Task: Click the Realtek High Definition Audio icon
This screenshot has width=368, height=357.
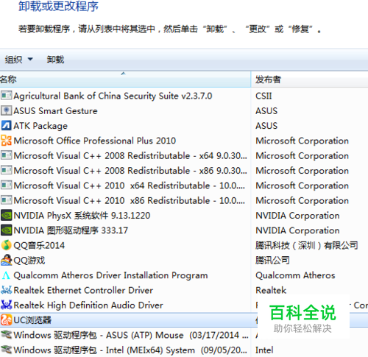Action: [6, 305]
